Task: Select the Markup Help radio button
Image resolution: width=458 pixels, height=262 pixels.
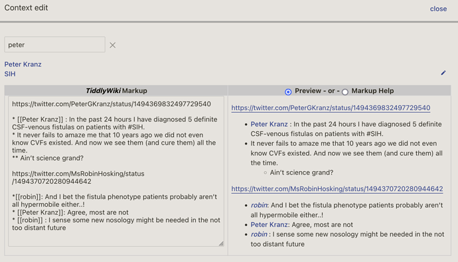Action: pos(345,92)
